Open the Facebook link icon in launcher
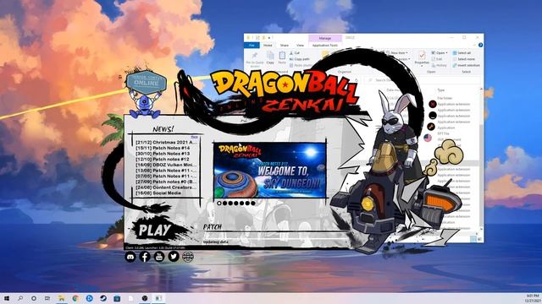This screenshot has width=542, height=304. pyautogui.click(x=145, y=257)
